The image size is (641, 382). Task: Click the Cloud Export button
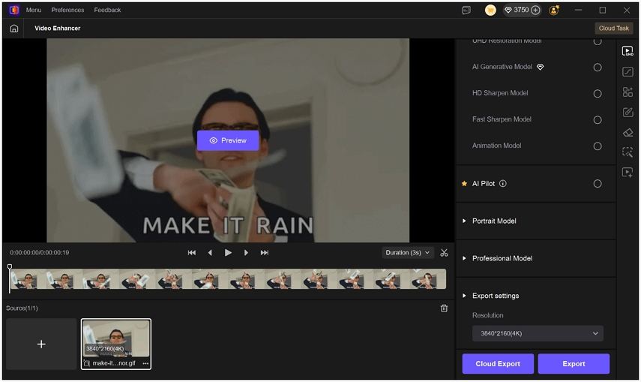tap(498, 363)
